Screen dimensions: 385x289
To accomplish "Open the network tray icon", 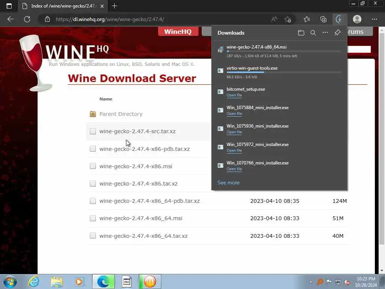I will coord(338,282).
